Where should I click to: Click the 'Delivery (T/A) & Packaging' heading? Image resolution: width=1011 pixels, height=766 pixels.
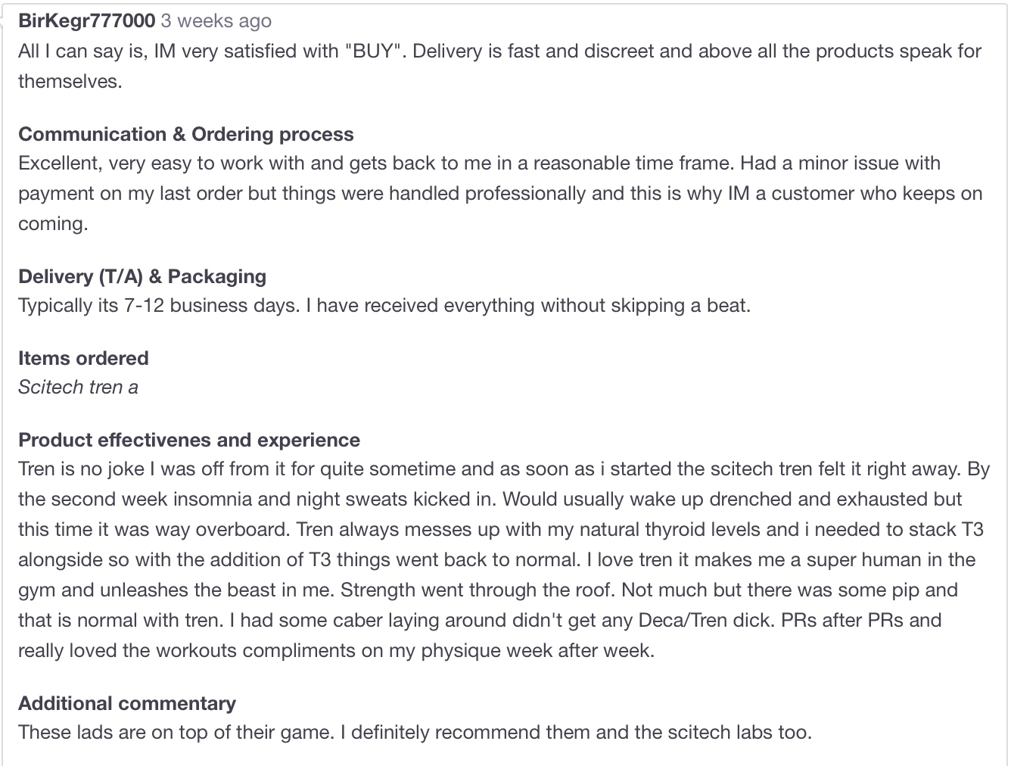(142, 276)
